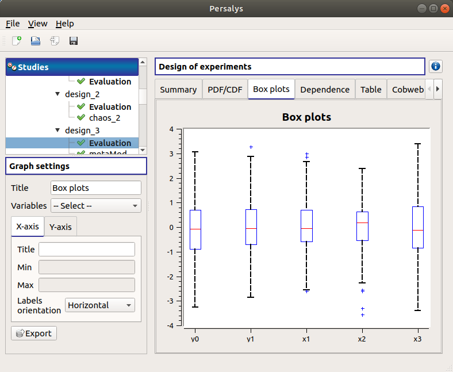The width and height of the screenshot is (453, 372).
Task: Click the Export button
Action: point(34,333)
